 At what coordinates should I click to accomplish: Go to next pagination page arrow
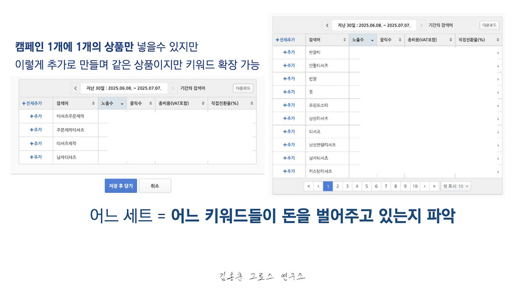click(424, 186)
